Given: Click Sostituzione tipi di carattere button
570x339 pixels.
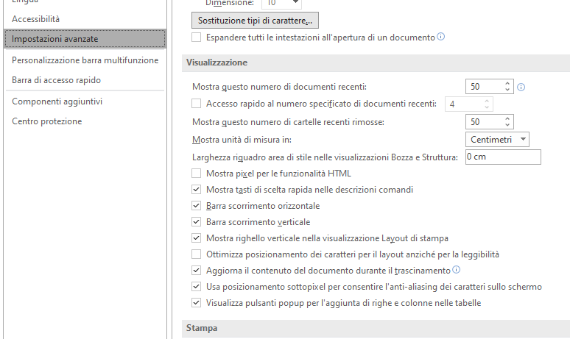Looking at the screenshot, I should click(x=255, y=21).
